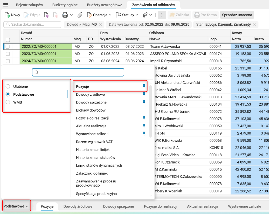Image resolution: width=270 pixels, height=214 pixels.
Task: Choose Specyfikacja produkcyjna entry
Action: [x=96, y=194]
